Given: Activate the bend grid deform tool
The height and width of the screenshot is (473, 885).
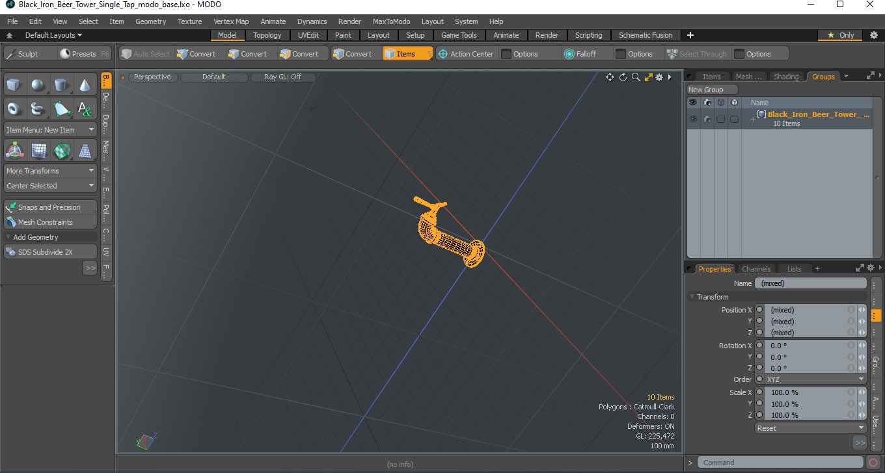Looking at the screenshot, I should coord(38,151).
